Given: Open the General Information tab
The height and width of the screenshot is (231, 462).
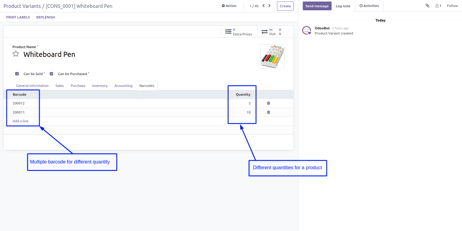Looking at the screenshot, I should [32, 86].
